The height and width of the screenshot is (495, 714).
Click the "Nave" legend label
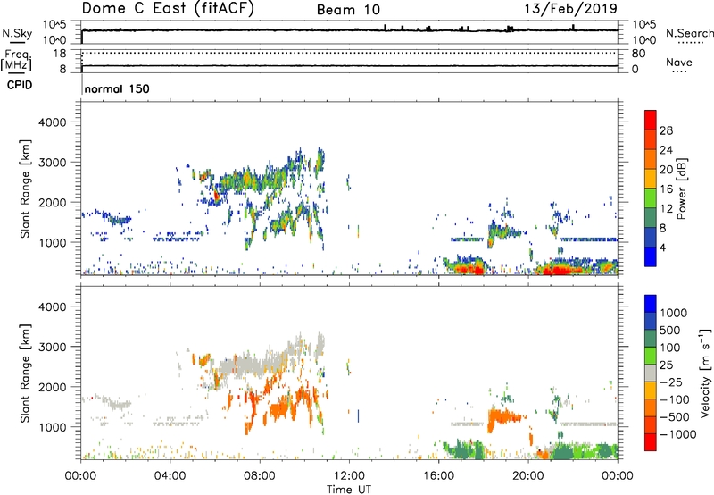pos(679,63)
